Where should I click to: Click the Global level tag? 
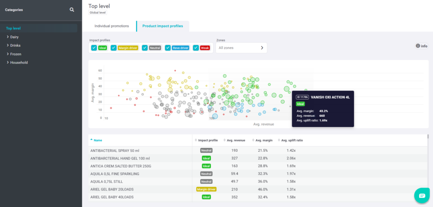coord(97,13)
